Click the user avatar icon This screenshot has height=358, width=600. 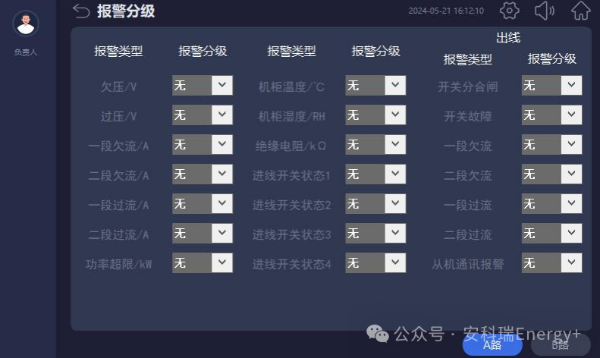coord(26,24)
